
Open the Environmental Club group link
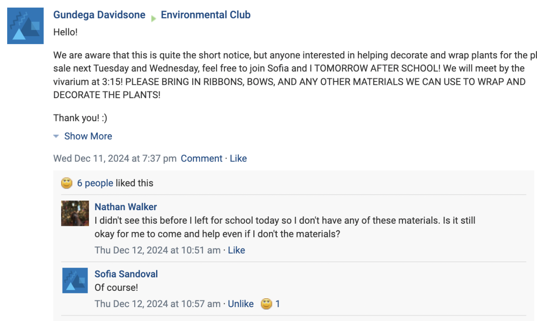(206, 15)
